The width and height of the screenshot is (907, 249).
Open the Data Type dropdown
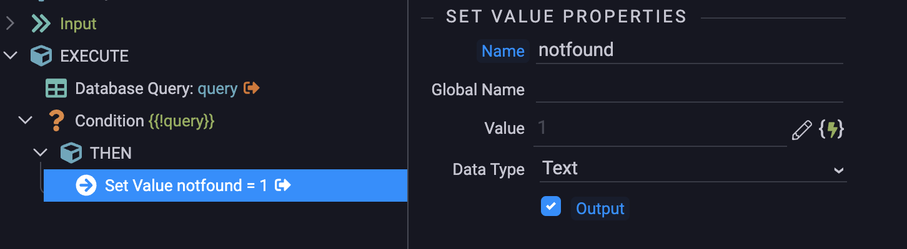693,168
